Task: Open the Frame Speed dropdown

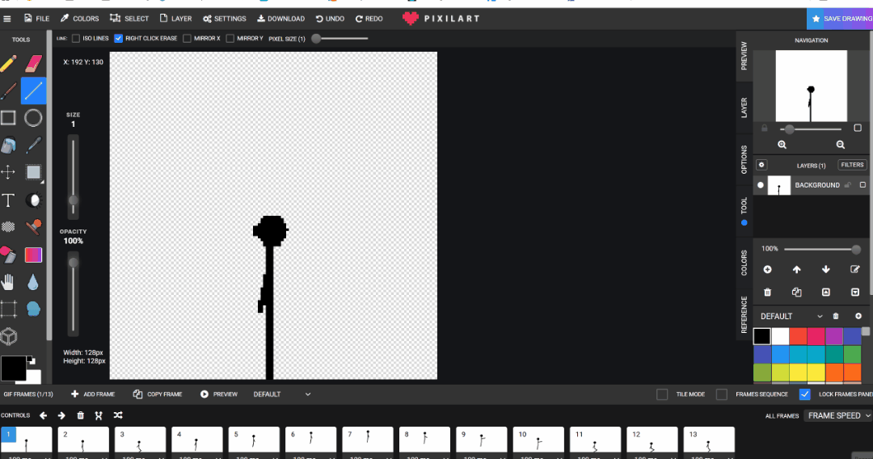Action: (838, 415)
